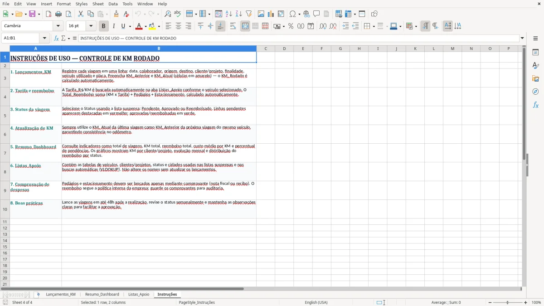544x306 pixels.
Task: Open sidebar Styles panel icon
Action: pyautogui.click(x=535, y=66)
